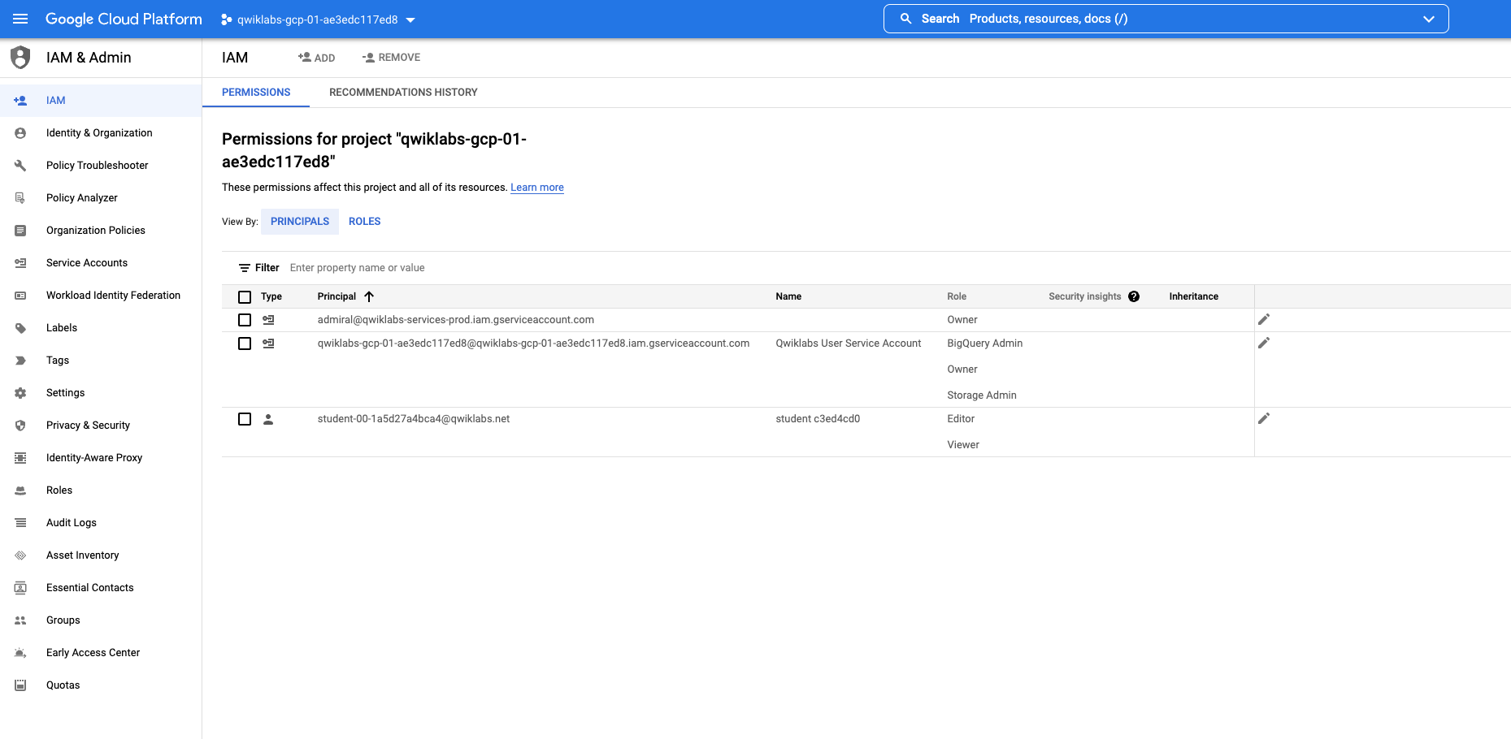
Task: Click the Security insights help icon
Action: click(x=1134, y=296)
